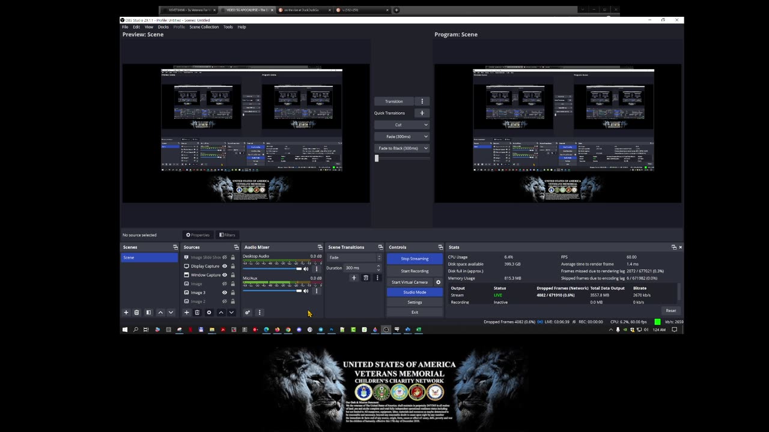
Task: Open the Scene Collection menu
Action: click(x=204, y=27)
